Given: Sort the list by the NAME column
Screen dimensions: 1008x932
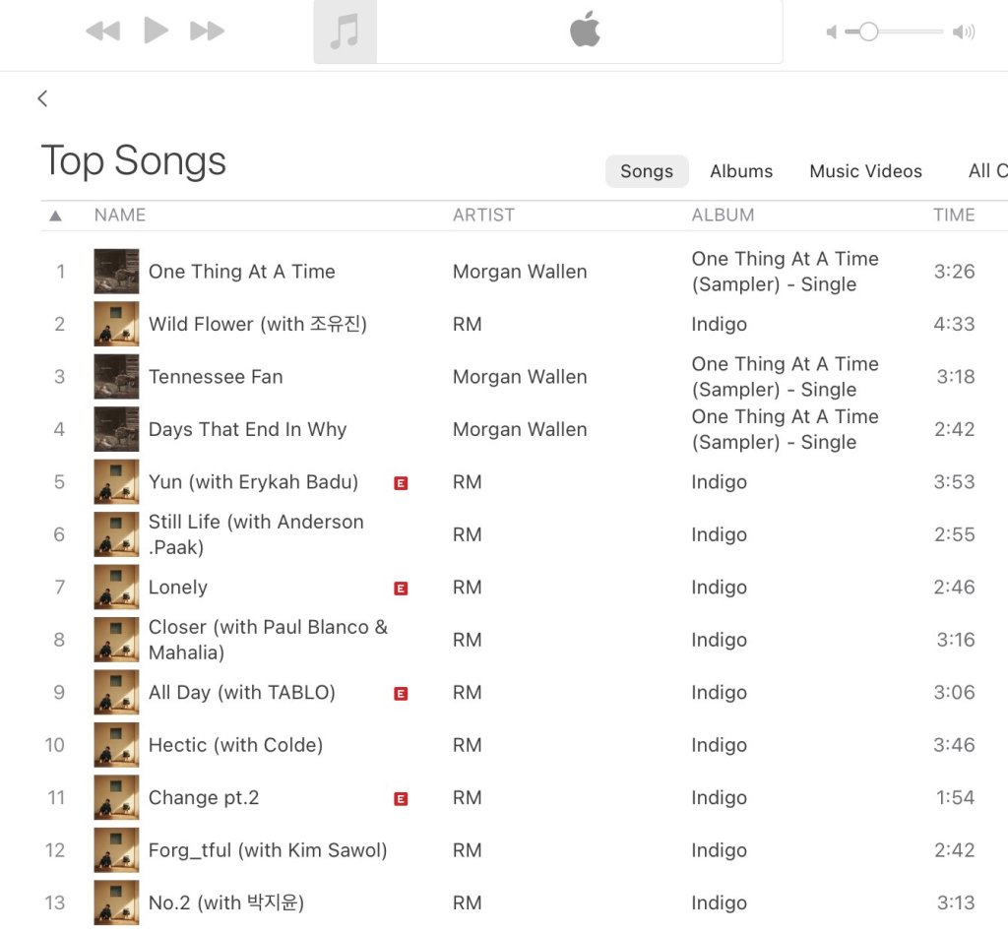Looking at the screenshot, I should pos(120,216).
